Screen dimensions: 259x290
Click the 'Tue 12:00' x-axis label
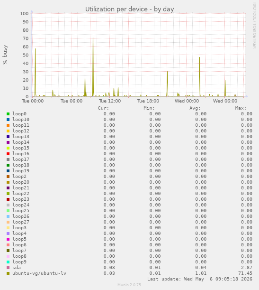[x=110, y=101]
